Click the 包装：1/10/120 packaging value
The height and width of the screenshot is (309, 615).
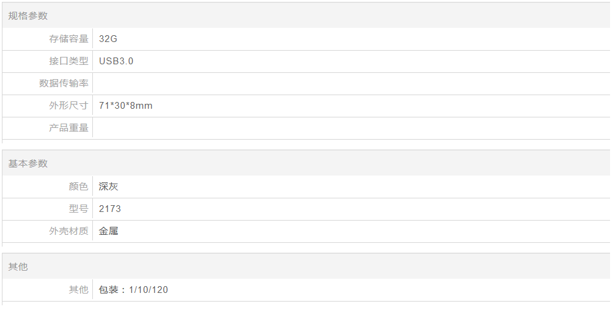(x=134, y=290)
